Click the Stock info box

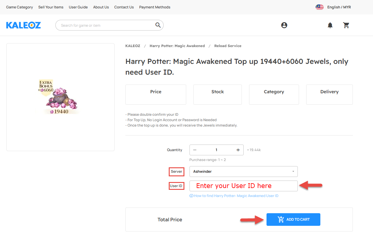pos(217,94)
